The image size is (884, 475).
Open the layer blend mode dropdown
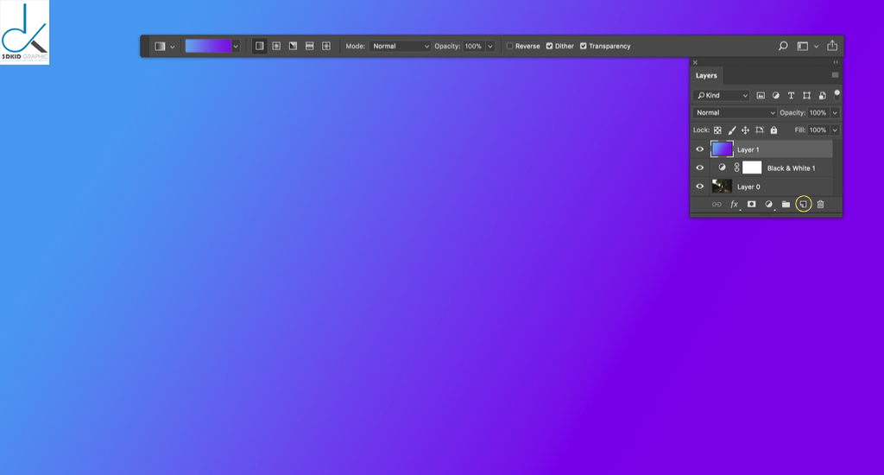[x=735, y=113]
